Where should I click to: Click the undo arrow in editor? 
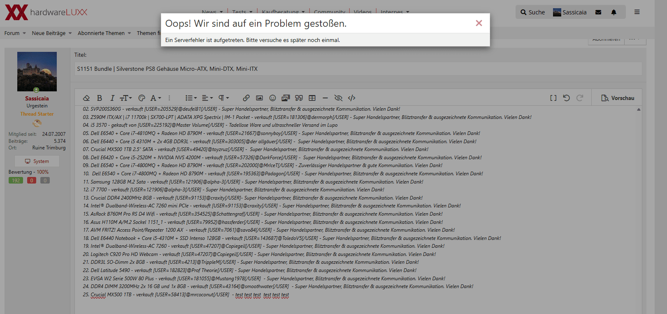[567, 98]
